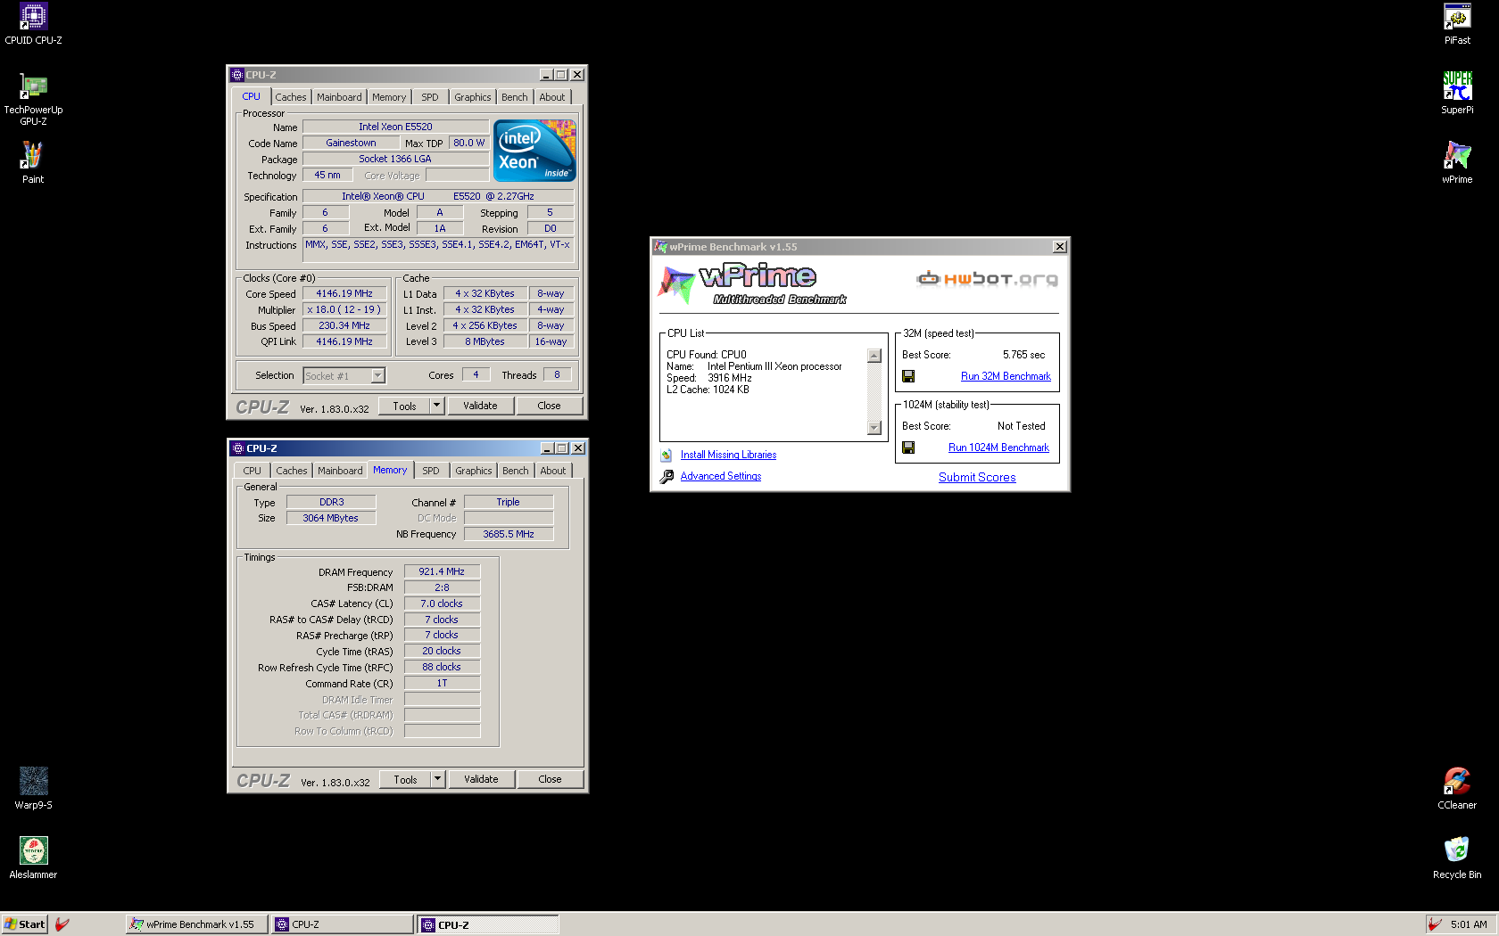The image size is (1499, 936).
Task: Click the 5:01 AM taskbar clock
Action: tap(1469, 924)
